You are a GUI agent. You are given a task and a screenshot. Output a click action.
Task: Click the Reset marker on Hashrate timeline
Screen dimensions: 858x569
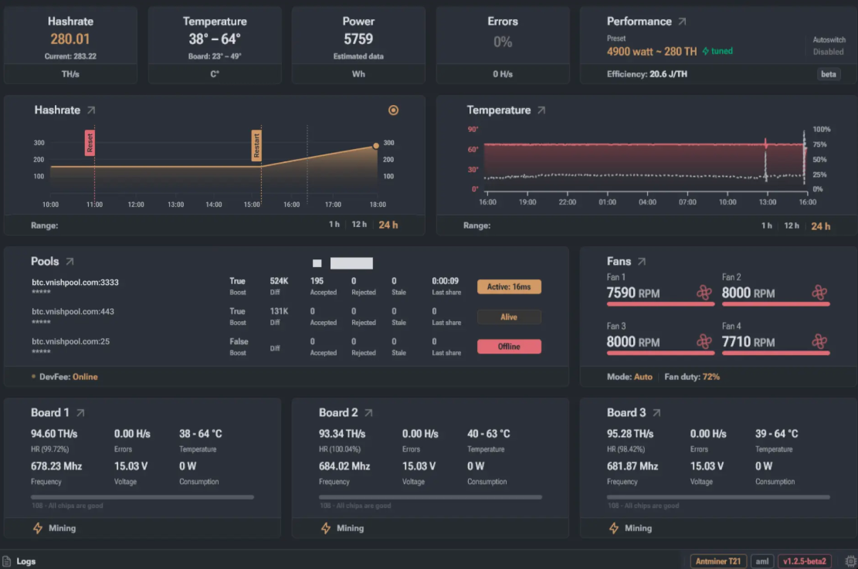pyautogui.click(x=90, y=142)
